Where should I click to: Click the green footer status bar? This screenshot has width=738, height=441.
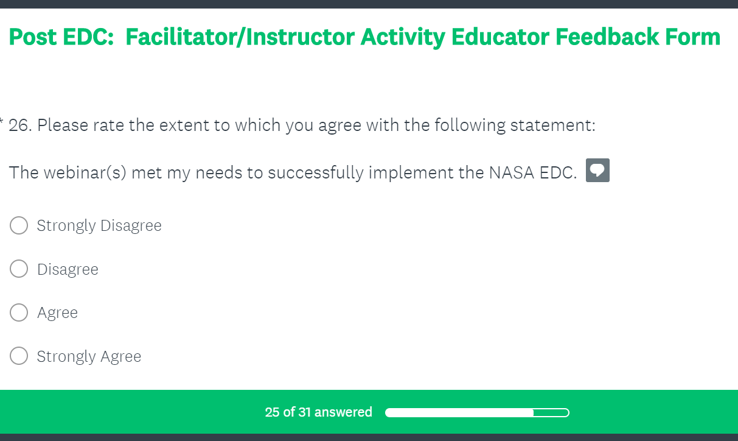[x=639, y=412]
